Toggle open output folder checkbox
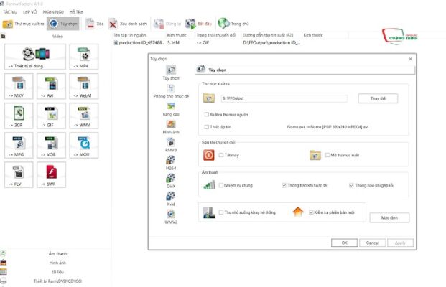The width and height of the screenshot is (446, 287). (x=327, y=155)
